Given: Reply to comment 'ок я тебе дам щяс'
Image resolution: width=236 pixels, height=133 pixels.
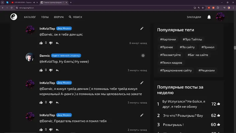Looking at the screenshot, I should [x=57, y=43].
